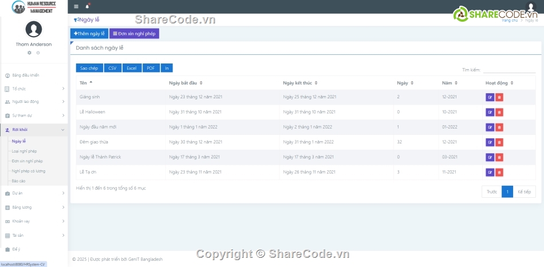The height and width of the screenshot is (267, 544).
Task: Edit the Lễ Halloween row
Action: tap(490, 112)
